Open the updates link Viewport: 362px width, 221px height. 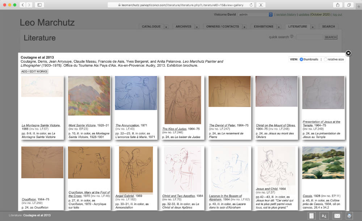click(304, 14)
